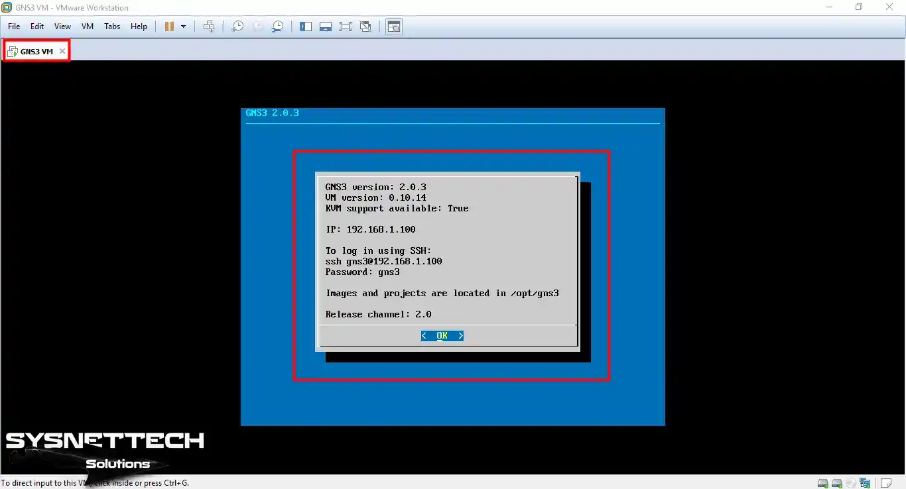Close the GNS3 VM tab
The height and width of the screenshot is (489, 906).
pyautogui.click(x=62, y=51)
